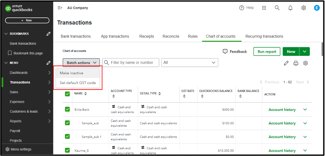The image size is (325, 156).
Task: Click the print list icon
Action: [296, 63]
